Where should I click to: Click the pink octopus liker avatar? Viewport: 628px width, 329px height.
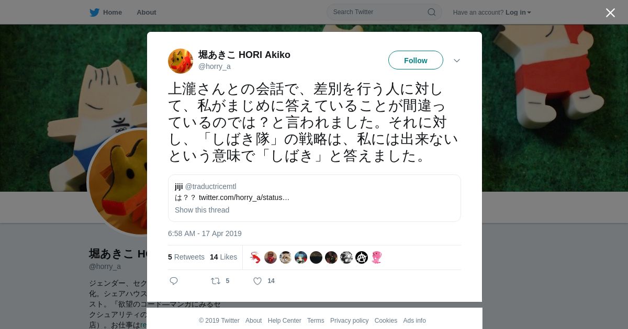click(377, 257)
